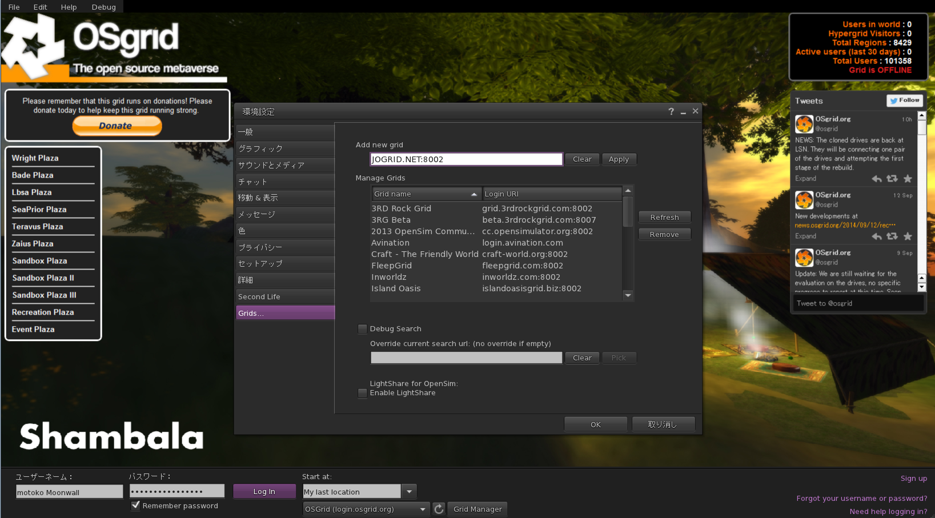Switch to the チャット preferences tab

(285, 182)
